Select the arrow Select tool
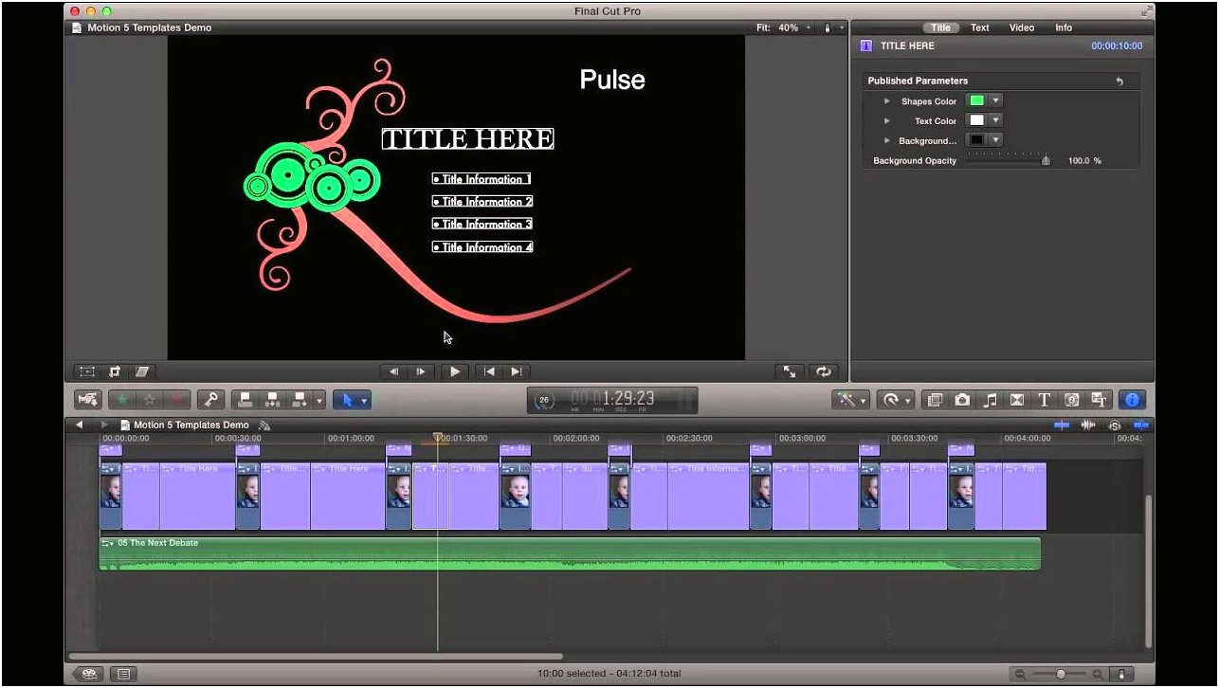 [x=347, y=400]
